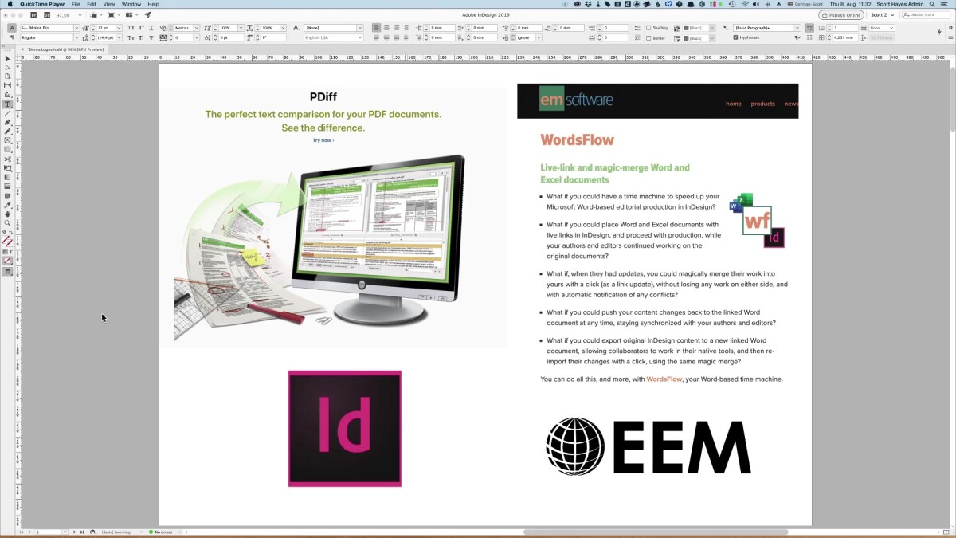Image resolution: width=956 pixels, height=538 pixels.
Task: Open the English: USA language dropdown
Action: (x=360, y=37)
